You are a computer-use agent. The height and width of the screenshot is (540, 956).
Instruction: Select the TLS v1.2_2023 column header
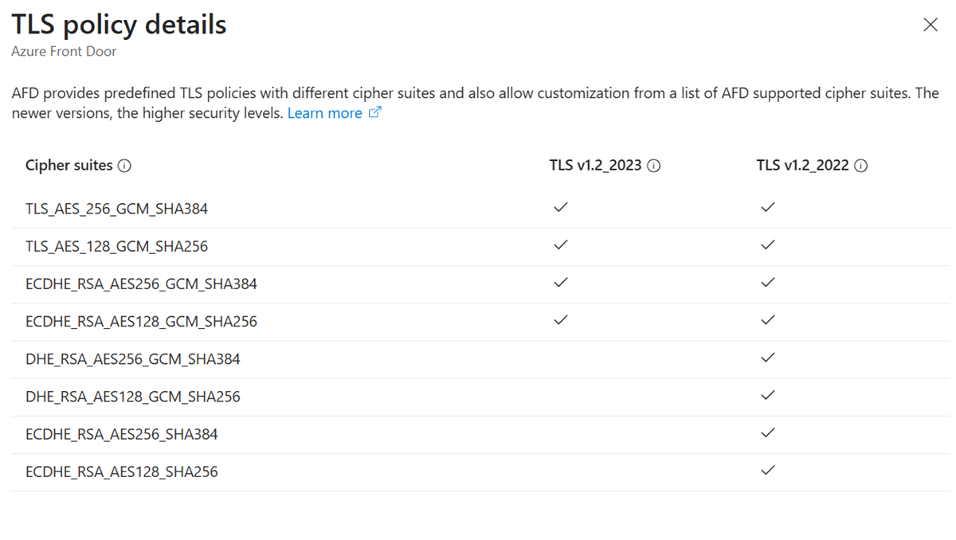595,166
